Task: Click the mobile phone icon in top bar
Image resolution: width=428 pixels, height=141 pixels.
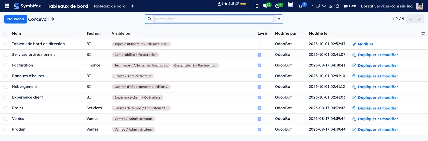Action: point(257,6)
